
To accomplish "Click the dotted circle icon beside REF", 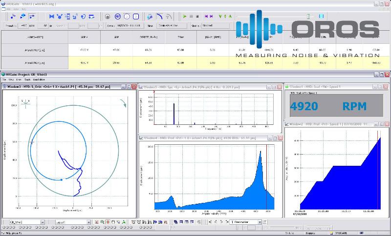I will coord(127,17).
